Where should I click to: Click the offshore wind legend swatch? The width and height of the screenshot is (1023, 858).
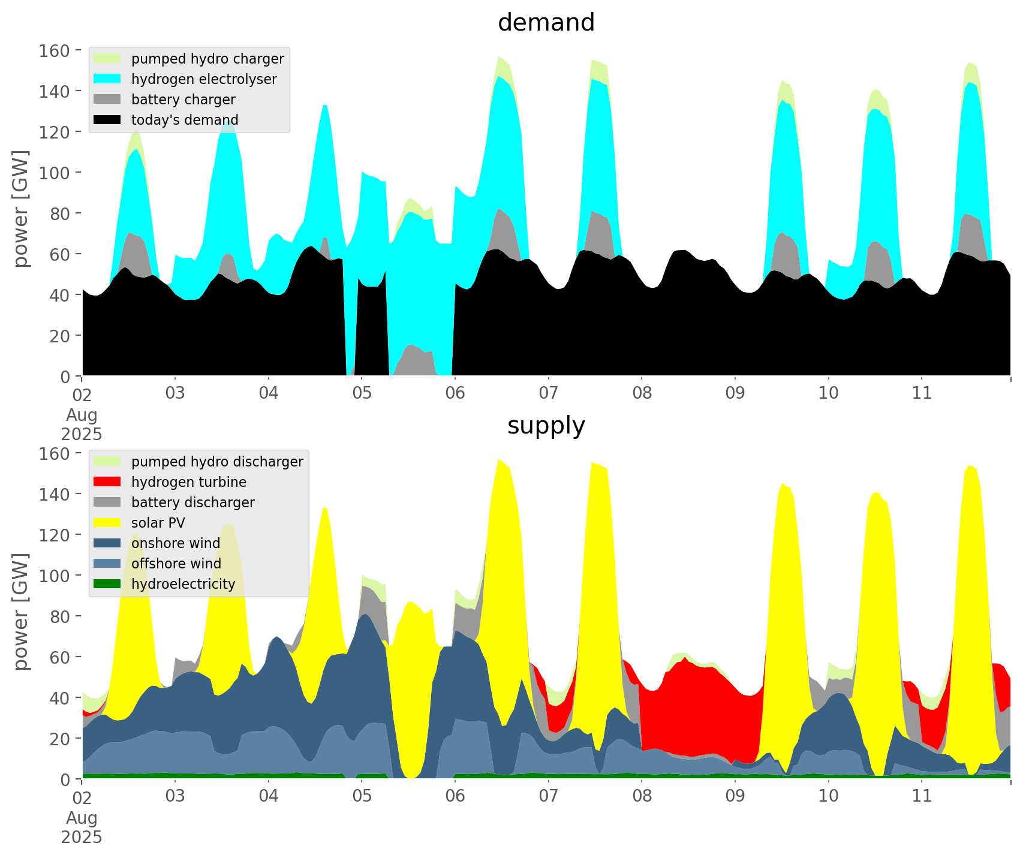point(107,564)
